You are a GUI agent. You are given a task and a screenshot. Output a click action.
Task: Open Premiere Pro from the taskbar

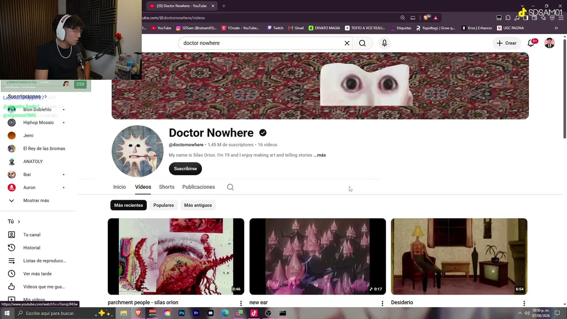(196, 313)
